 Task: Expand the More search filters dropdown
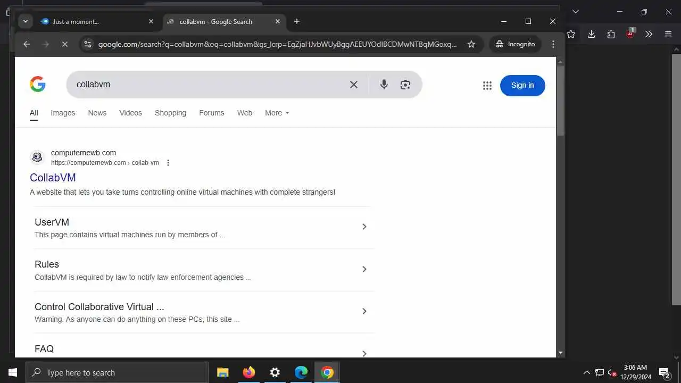pos(277,113)
